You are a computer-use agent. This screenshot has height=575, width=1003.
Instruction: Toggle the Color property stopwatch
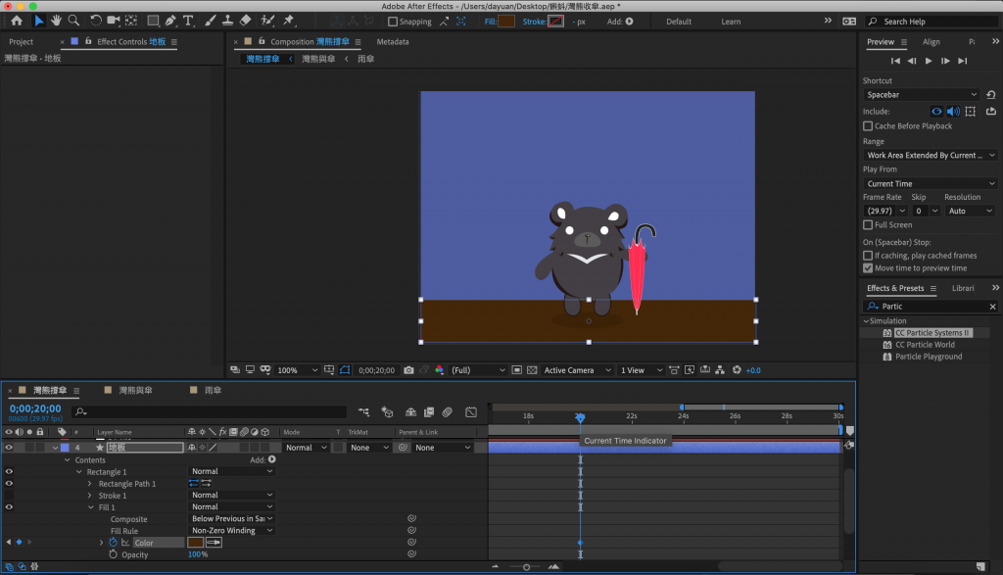114,543
